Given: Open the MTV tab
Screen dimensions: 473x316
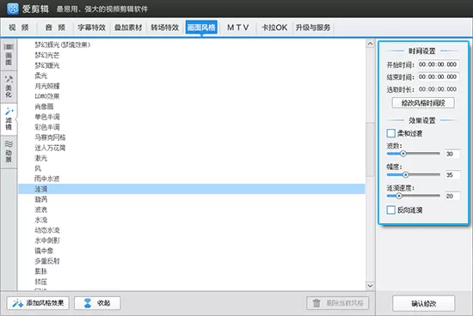Looking at the screenshot, I should (x=237, y=27).
